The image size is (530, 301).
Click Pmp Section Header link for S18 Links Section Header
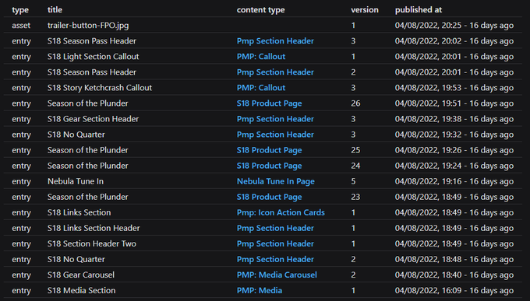[275, 228]
